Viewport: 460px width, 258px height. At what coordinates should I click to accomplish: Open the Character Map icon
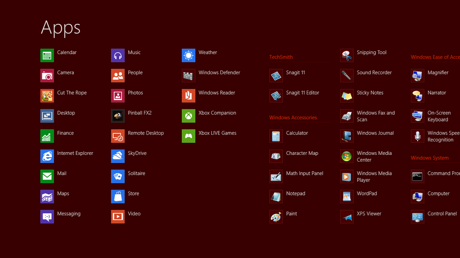[x=276, y=156]
